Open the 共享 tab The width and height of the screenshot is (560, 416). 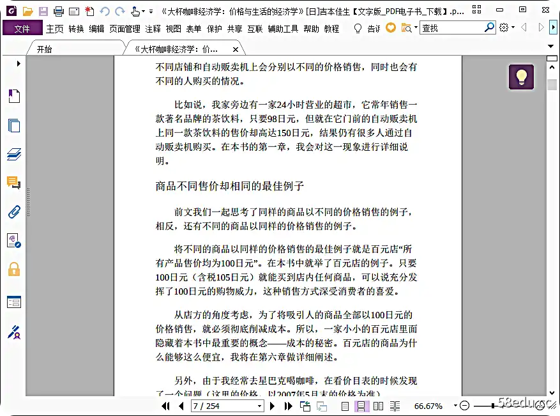pos(234,29)
